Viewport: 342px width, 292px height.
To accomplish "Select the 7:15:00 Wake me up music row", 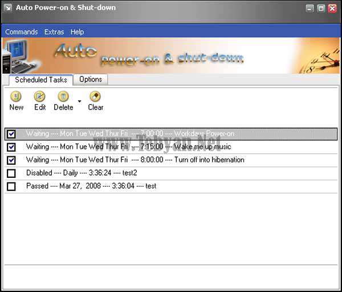I will click(171, 147).
